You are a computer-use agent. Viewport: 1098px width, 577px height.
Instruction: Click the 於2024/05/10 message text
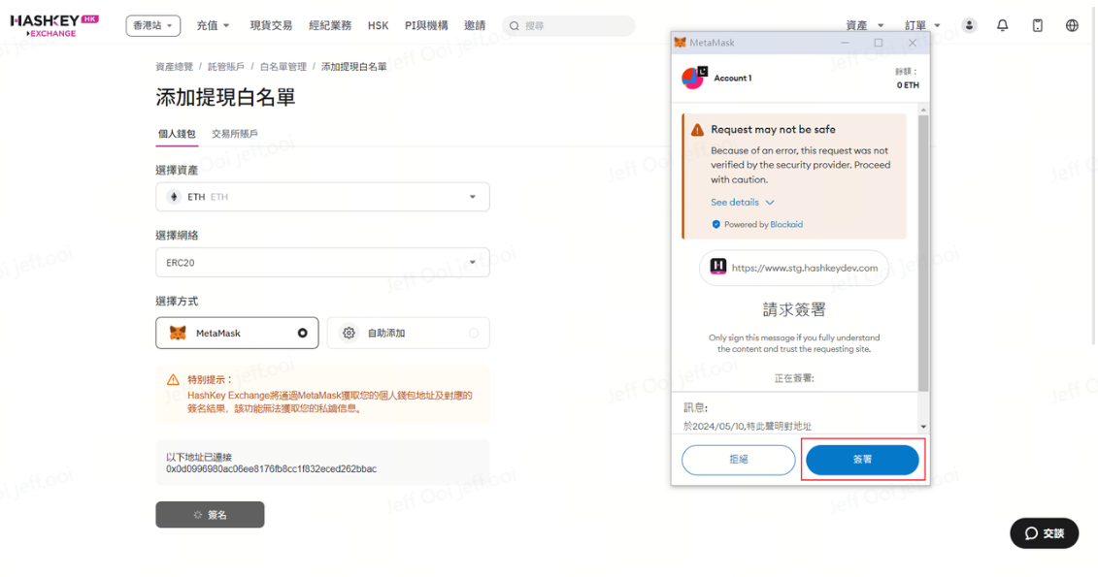coord(748,426)
